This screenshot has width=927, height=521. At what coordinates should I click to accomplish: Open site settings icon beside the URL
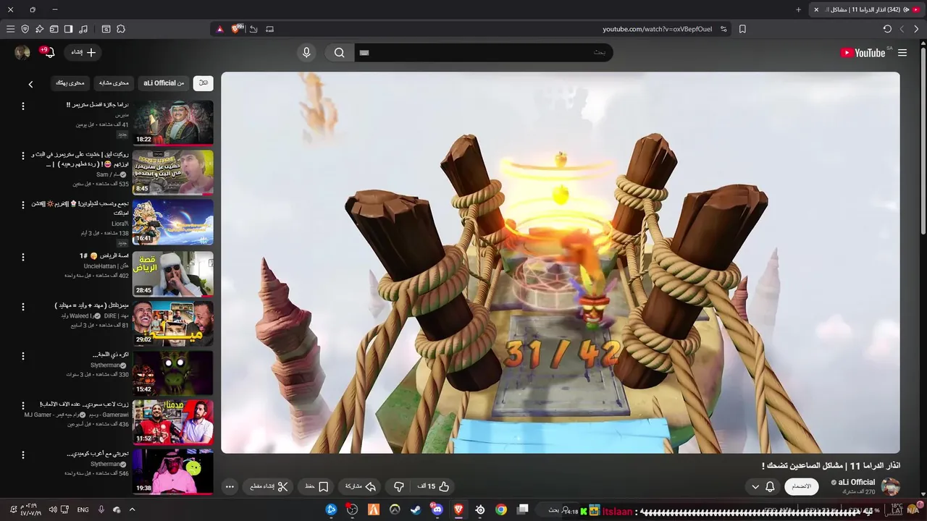pos(723,29)
